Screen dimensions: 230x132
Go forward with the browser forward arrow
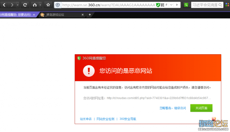(12, 5)
